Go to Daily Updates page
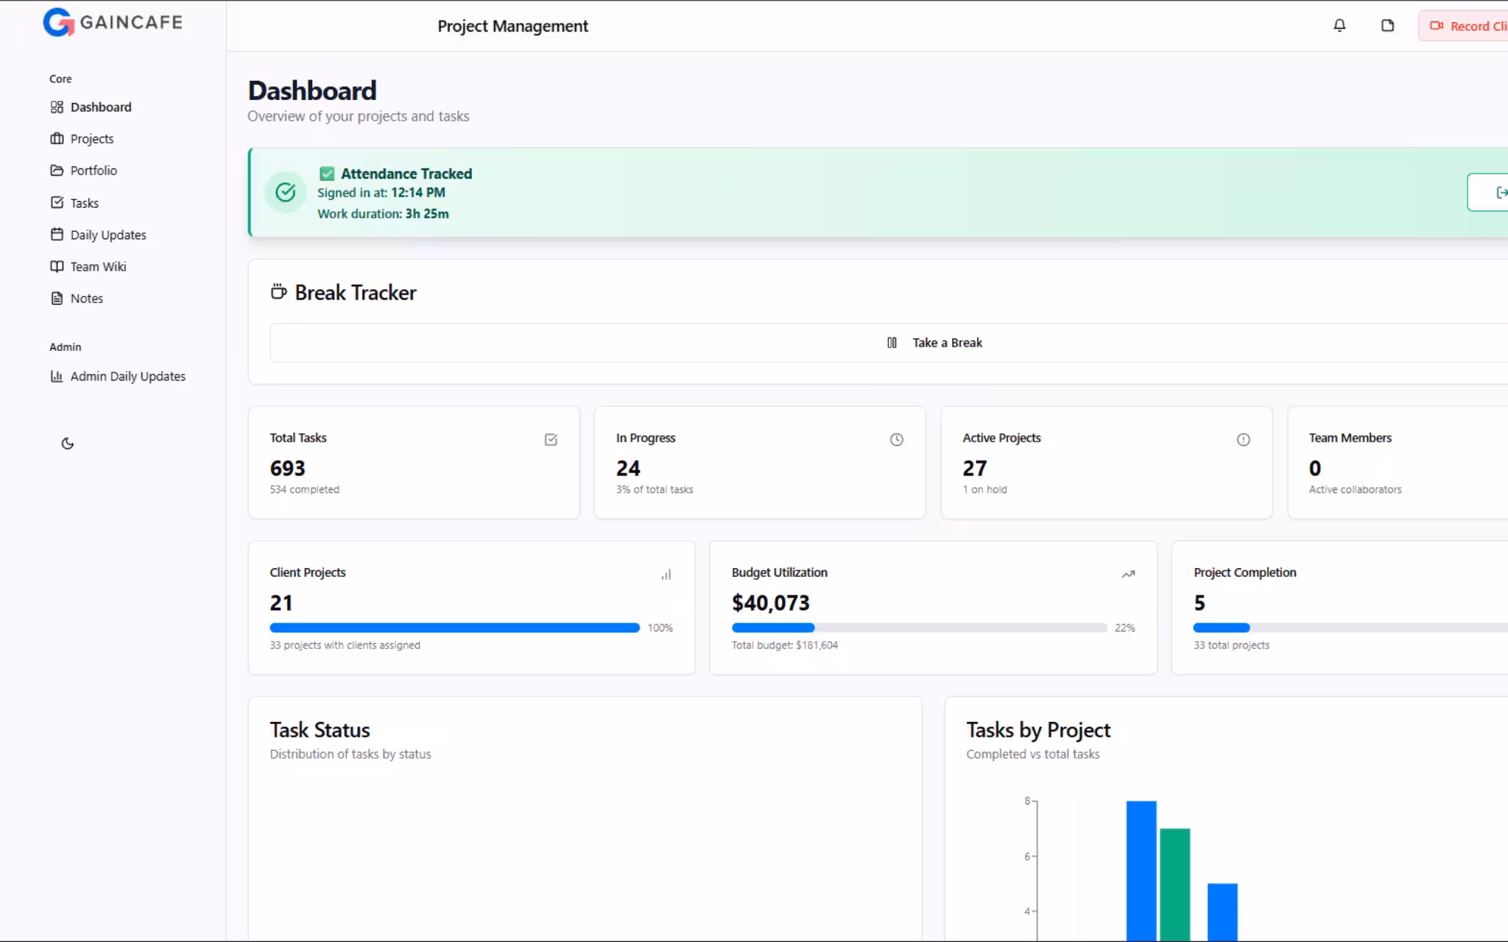1508x942 pixels. tap(108, 235)
